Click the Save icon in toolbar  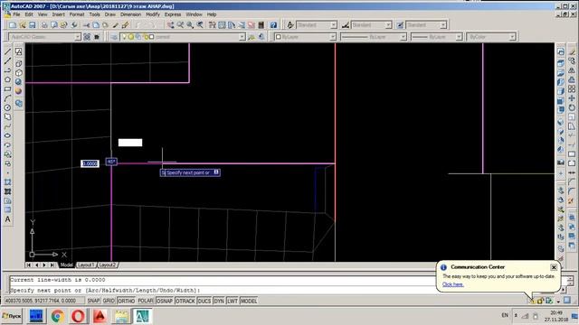tap(33, 25)
